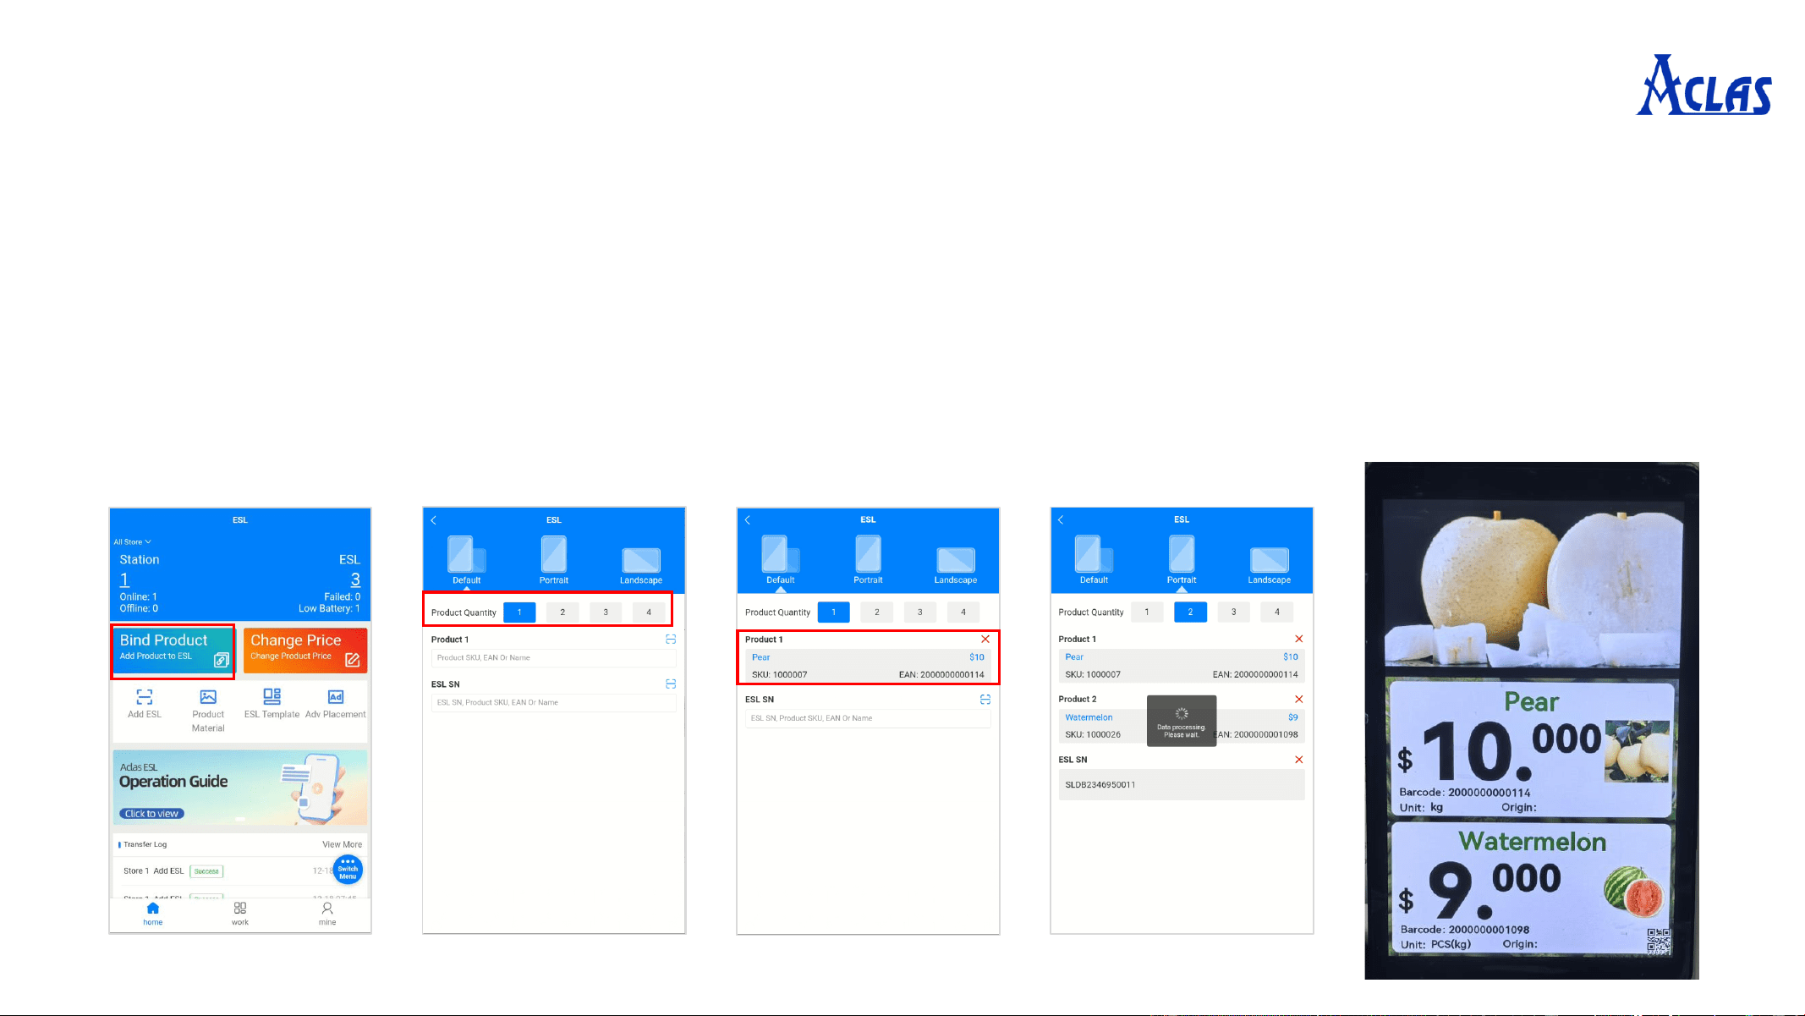
Task: Open the Store 1 Add ESL log row
Action: pos(240,870)
